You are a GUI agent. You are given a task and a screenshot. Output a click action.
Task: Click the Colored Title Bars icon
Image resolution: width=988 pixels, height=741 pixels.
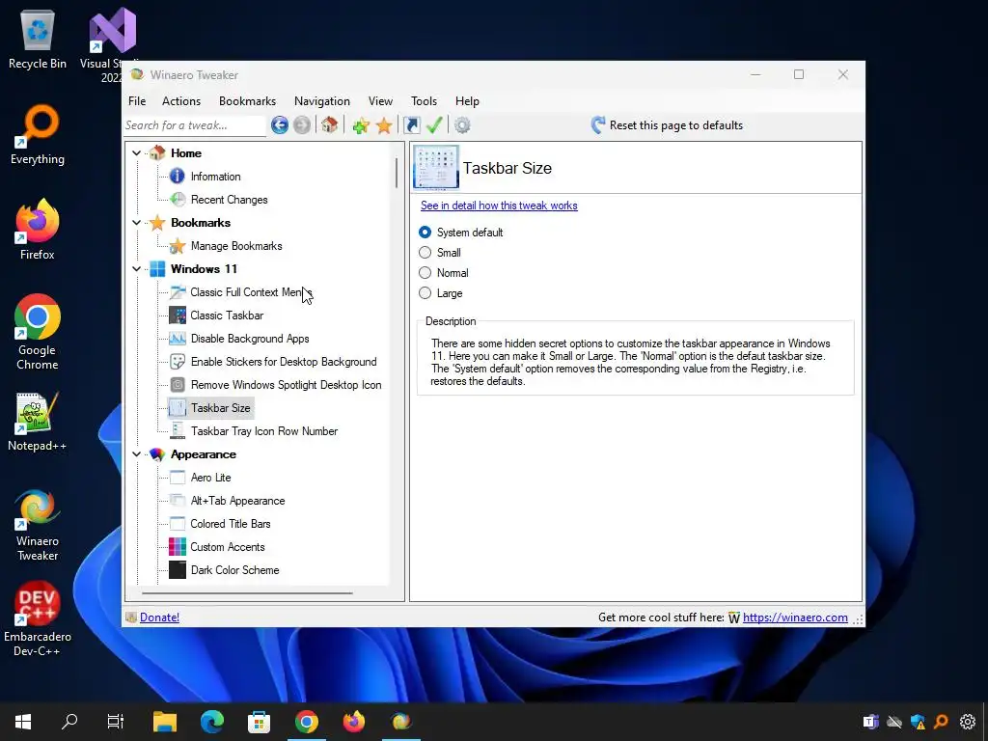tap(178, 524)
